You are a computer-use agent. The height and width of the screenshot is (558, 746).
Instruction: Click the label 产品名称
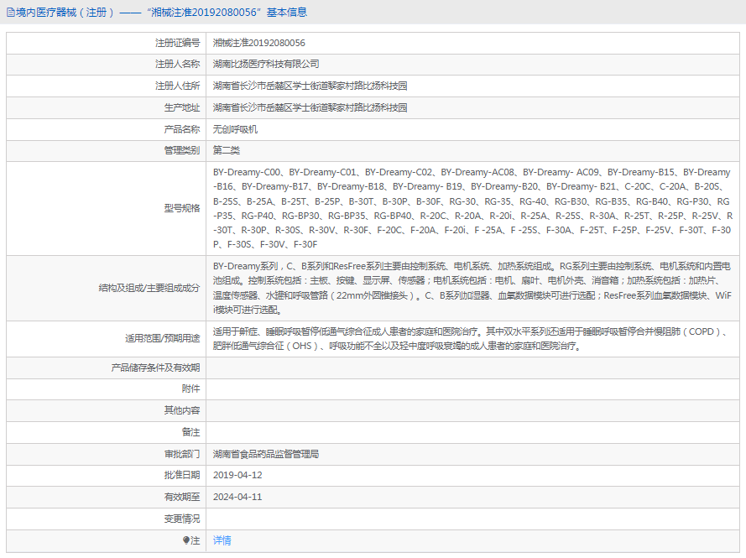coord(182,129)
